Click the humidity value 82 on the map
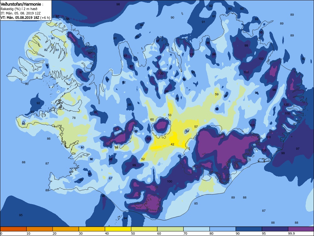The height and width of the screenshot is (236, 314). [46, 50]
